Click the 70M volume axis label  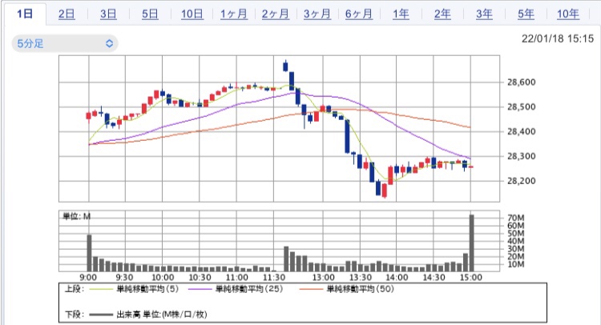[x=515, y=218]
